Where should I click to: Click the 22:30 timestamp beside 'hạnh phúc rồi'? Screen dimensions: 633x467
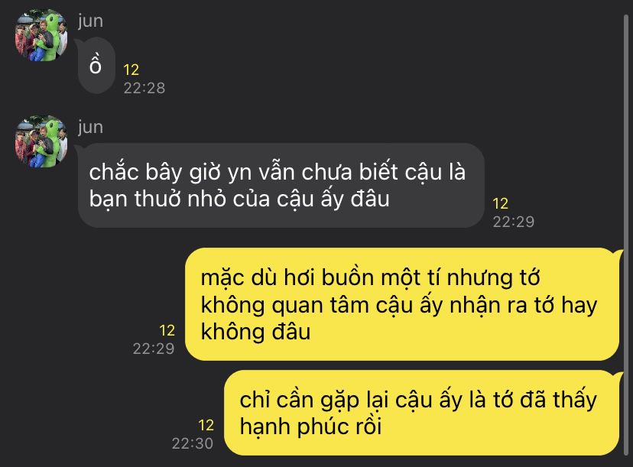click(193, 443)
